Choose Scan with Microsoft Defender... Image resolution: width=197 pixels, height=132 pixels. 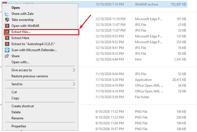[x=34, y=50]
